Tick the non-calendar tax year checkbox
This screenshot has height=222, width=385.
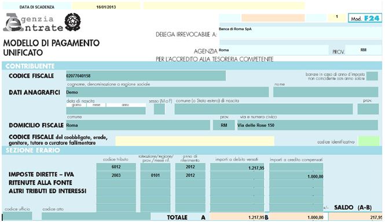(x=372, y=76)
